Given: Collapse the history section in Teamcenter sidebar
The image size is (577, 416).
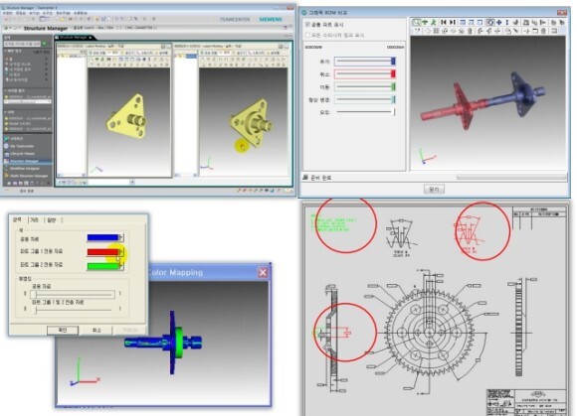Looking at the screenshot, I should click(5, 112).
